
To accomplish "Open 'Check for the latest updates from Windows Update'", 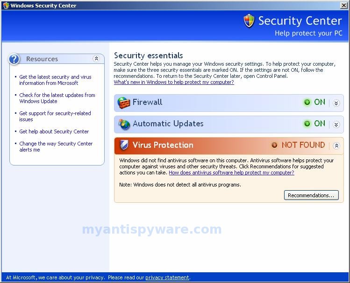I will pos(57,98).
